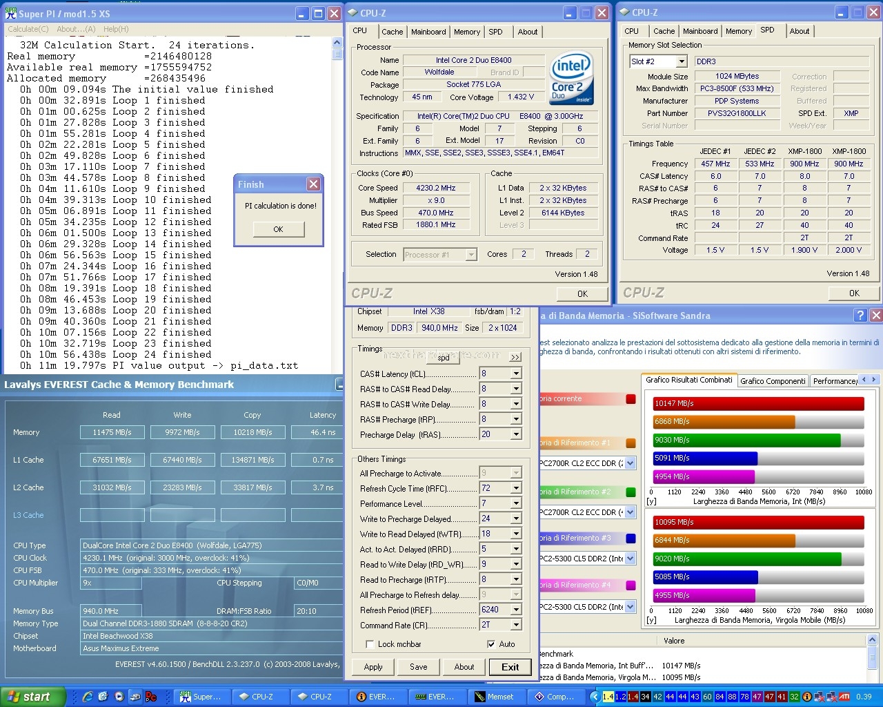Switch to Cache tab in left CPU-Z
This screenshot has width=883, height=707.
pos(392,32)
